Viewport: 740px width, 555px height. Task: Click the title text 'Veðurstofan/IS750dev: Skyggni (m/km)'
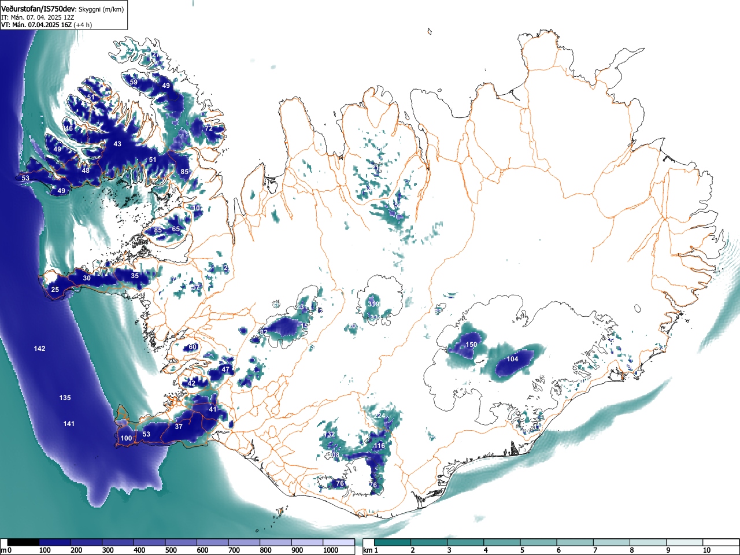point(62,9)
